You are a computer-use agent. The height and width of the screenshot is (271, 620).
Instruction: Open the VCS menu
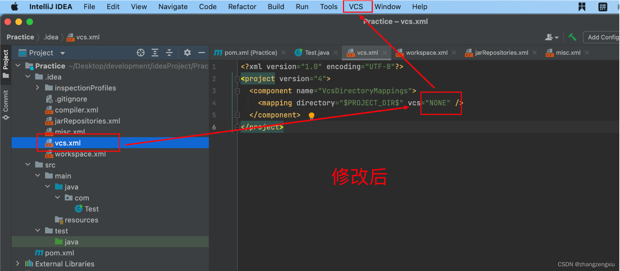tap(356, 7)
